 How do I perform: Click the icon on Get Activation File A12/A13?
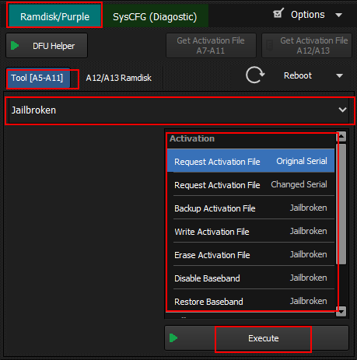270,45
